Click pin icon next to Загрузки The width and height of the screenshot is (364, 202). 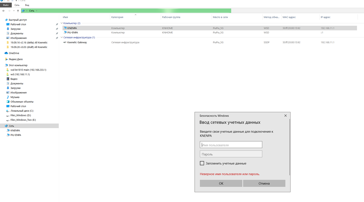57,29
